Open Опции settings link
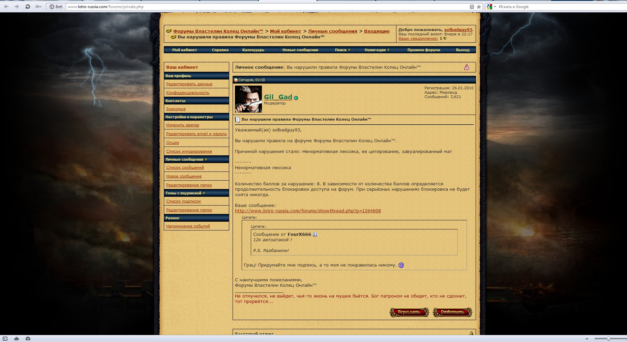The image size is (627, 342). 173,143
